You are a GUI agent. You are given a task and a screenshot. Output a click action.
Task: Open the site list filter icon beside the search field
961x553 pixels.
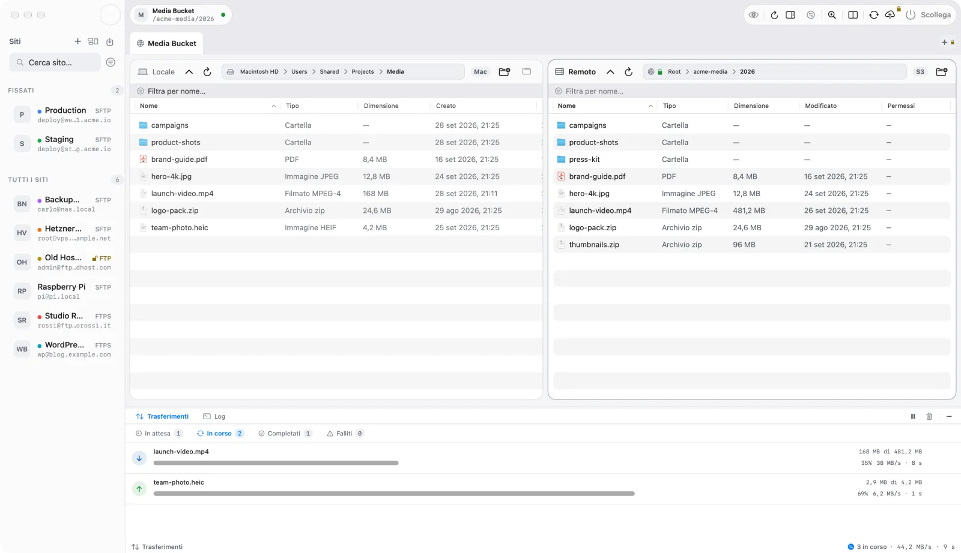111,62
